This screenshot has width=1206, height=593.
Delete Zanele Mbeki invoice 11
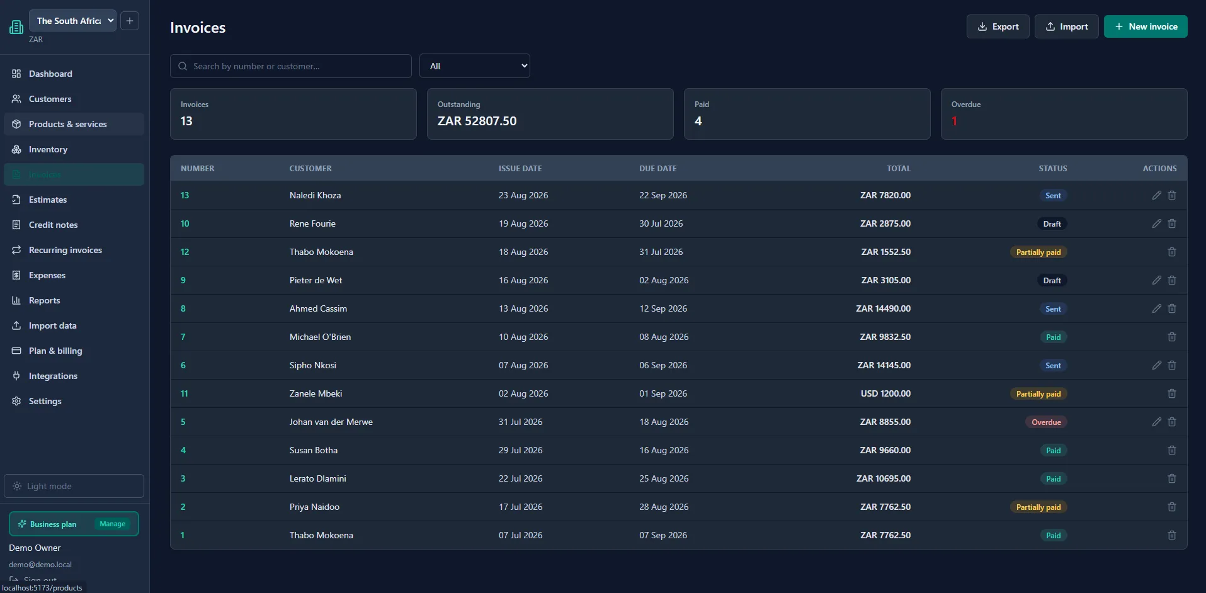tap(1172, 393)
